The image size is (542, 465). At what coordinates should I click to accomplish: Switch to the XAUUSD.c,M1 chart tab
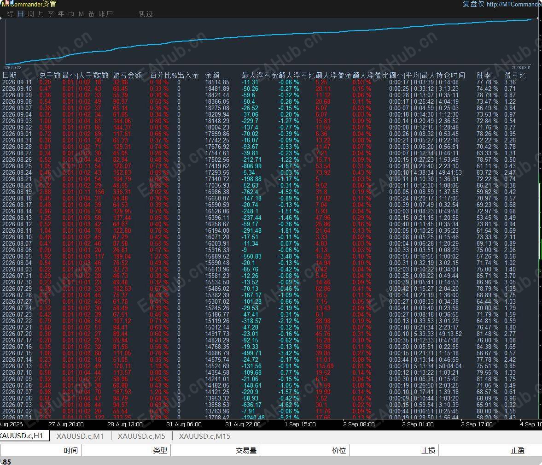(x=80, y=436)
